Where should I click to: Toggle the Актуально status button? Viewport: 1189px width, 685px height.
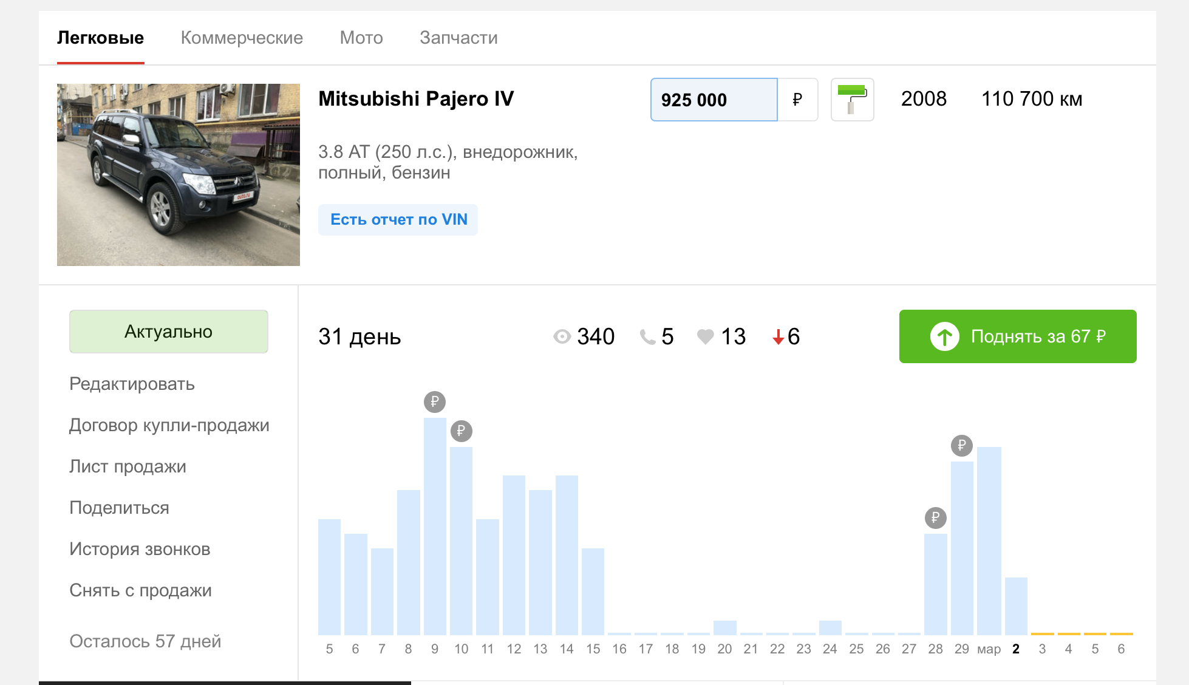[x=169, y=332]
